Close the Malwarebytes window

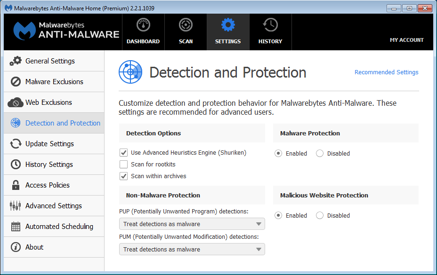tap(425, 8)
